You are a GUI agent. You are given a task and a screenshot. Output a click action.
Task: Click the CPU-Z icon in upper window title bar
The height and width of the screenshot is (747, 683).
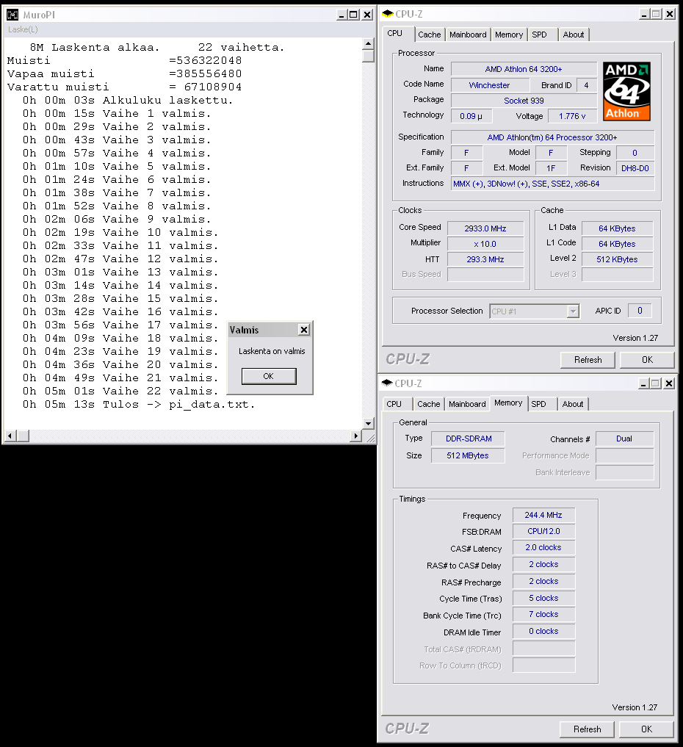388,14
